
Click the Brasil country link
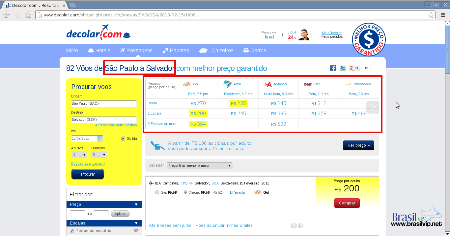click(x=269, y=36)
